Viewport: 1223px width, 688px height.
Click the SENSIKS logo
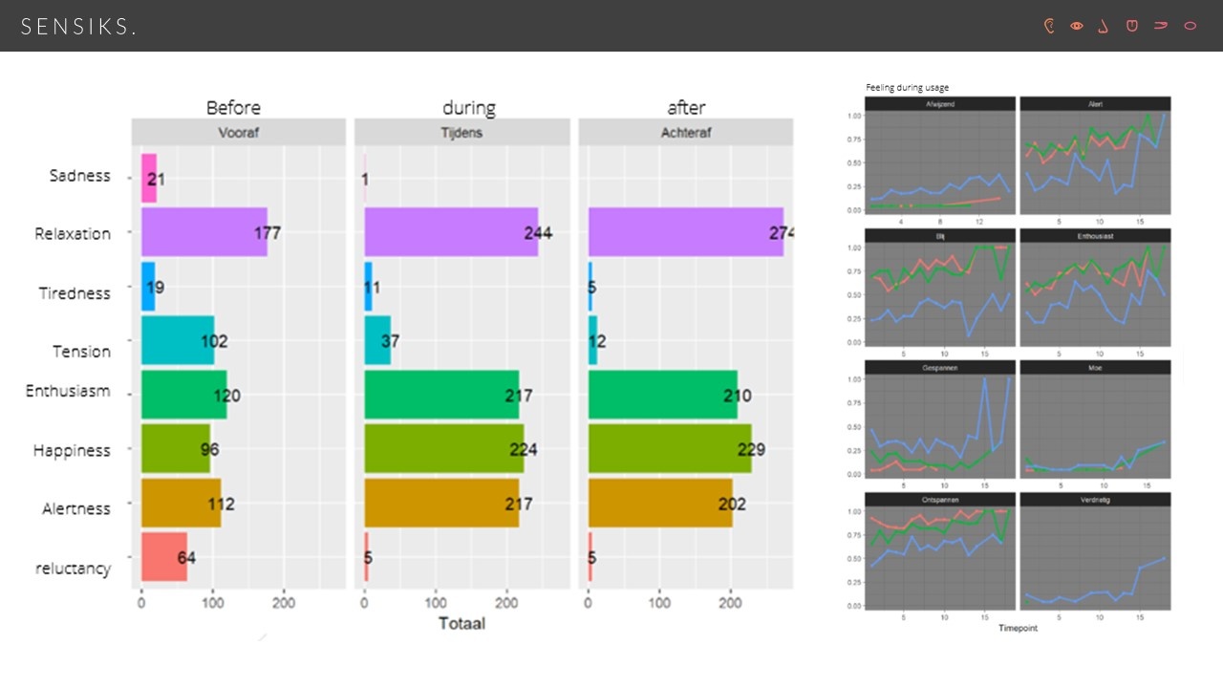tap(78, 27)
